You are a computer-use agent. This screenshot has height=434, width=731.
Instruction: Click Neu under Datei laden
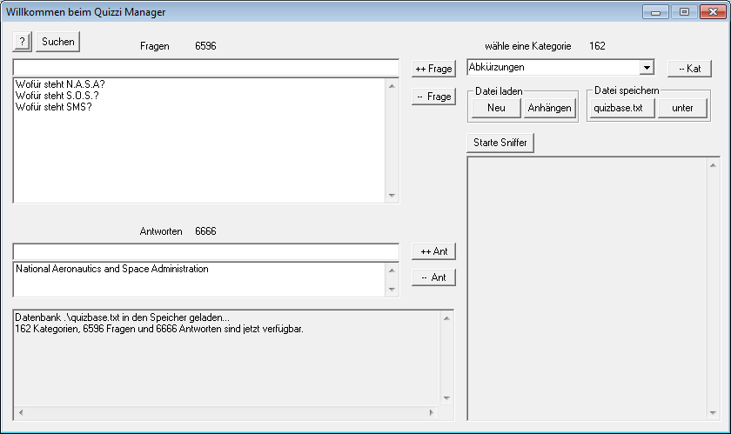(496, 108)
